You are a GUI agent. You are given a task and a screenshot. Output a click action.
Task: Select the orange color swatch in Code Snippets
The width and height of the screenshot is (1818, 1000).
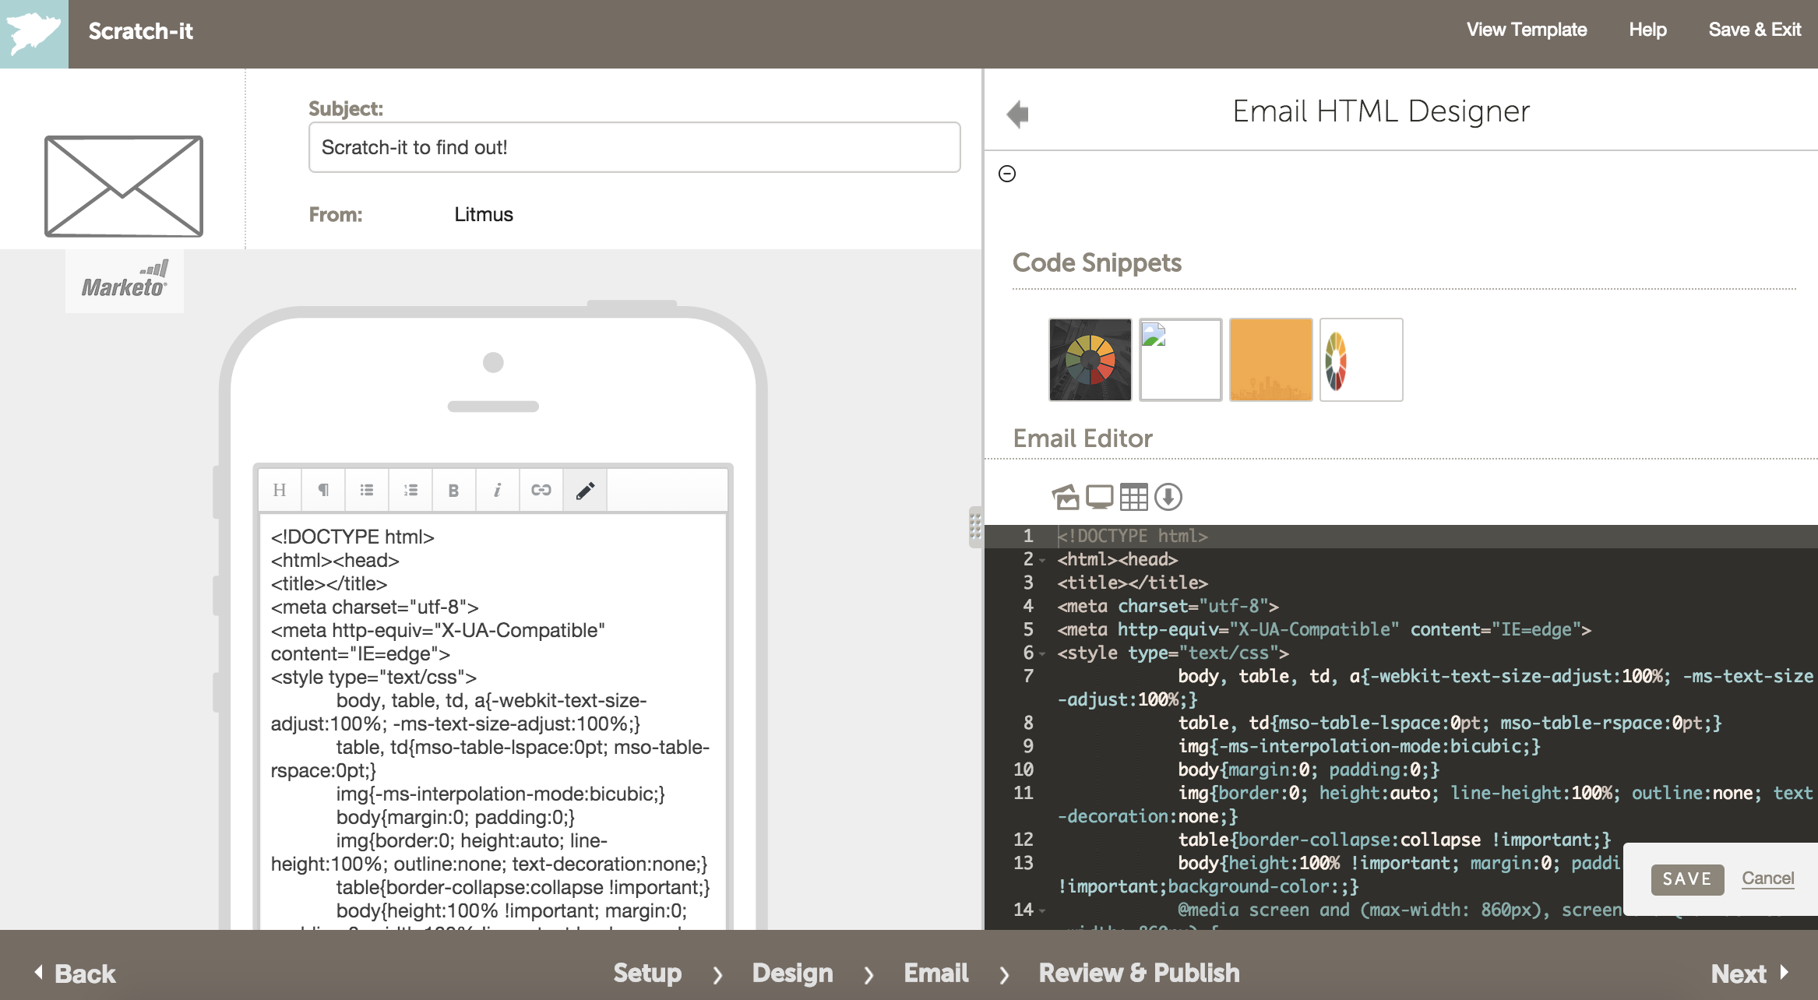point(1271,360)
